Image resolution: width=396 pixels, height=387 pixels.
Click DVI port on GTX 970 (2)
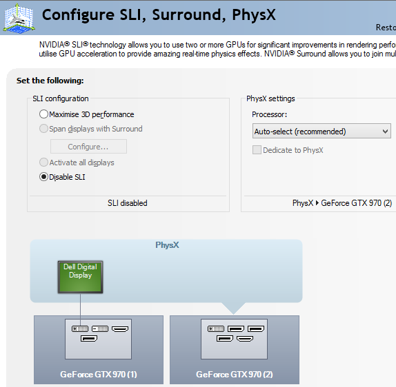point(216,328)
